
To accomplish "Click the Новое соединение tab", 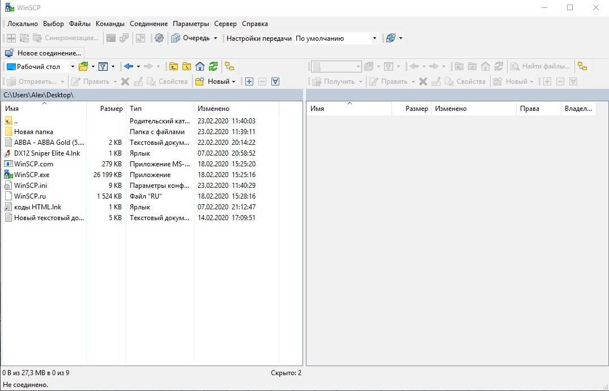I will [43, 53].
